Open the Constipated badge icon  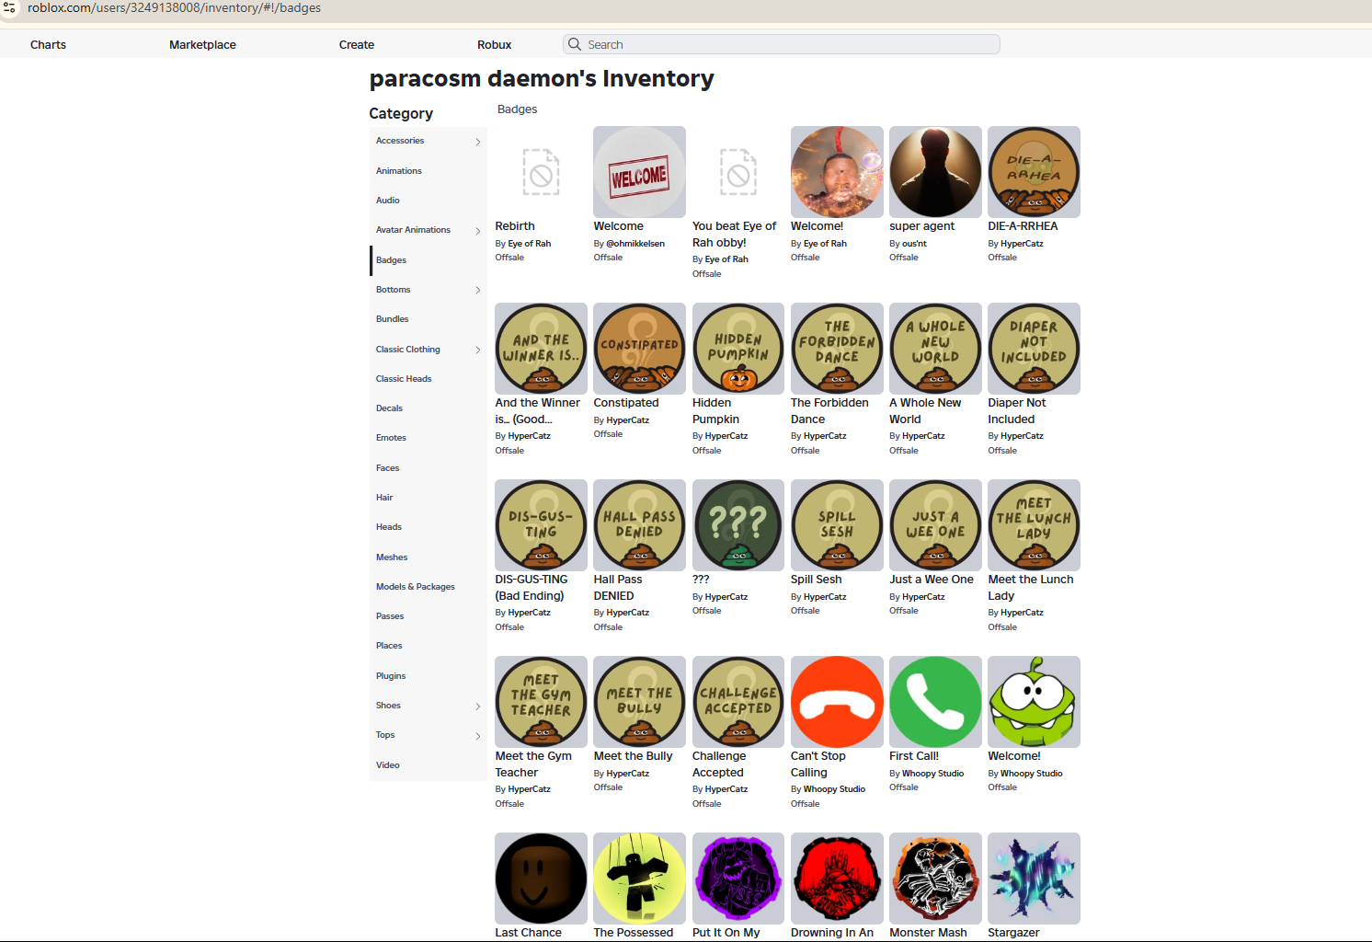(639, 349)
